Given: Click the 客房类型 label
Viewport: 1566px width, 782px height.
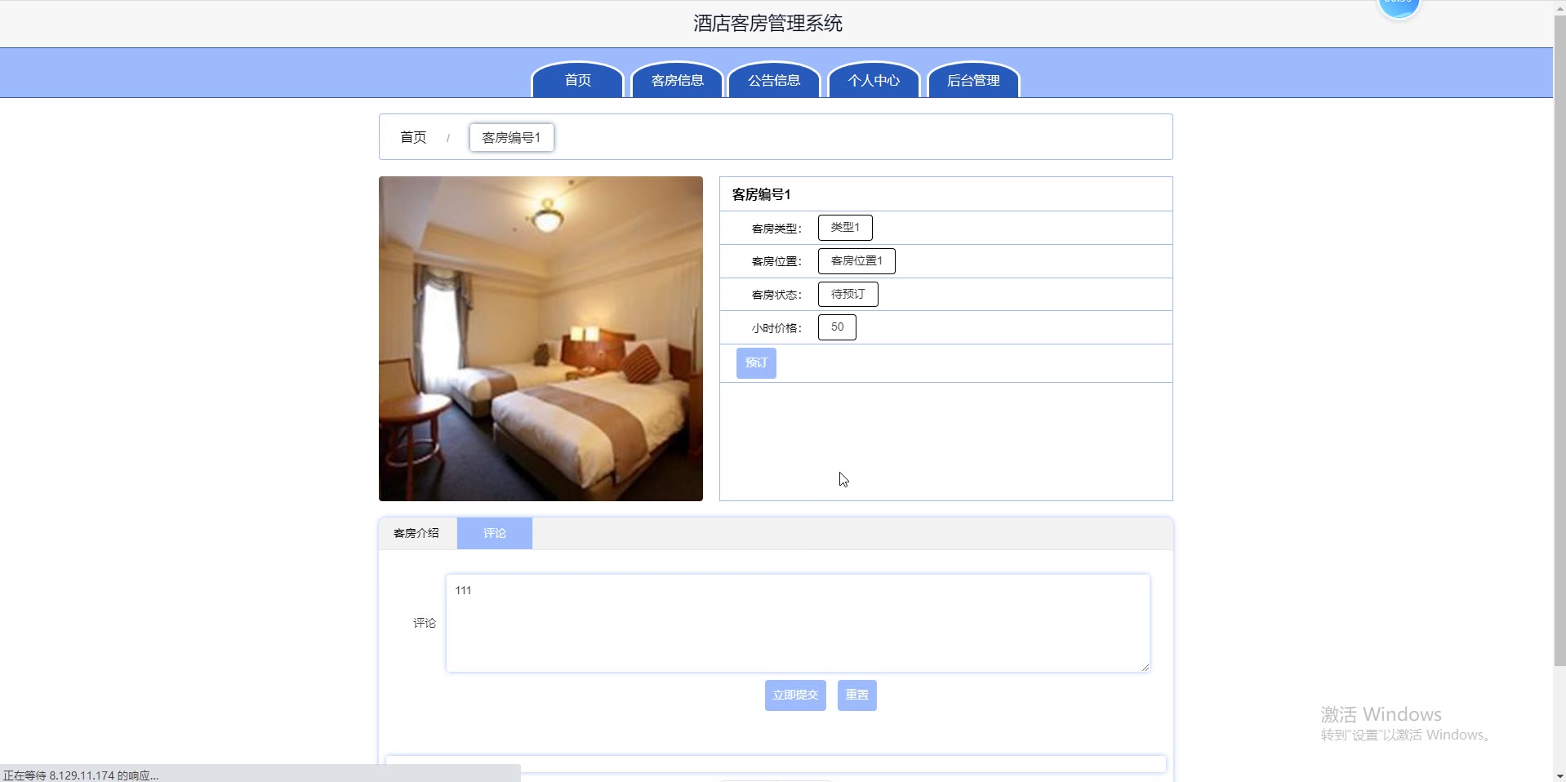Looking at the screenshot, I should [776, 229].
